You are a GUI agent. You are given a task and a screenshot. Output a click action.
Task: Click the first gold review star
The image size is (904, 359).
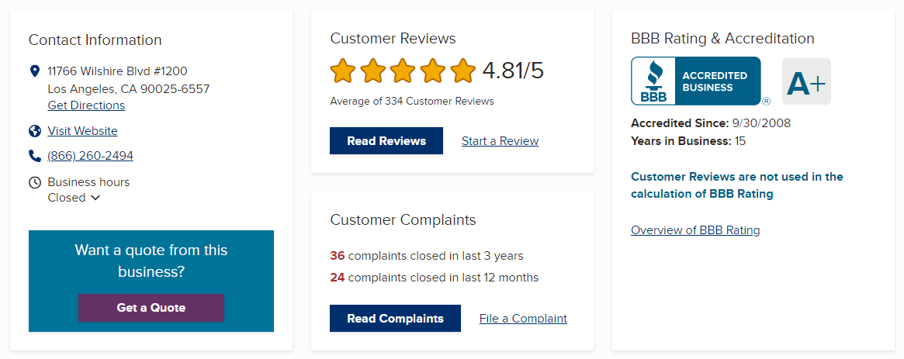coord(342,71)
